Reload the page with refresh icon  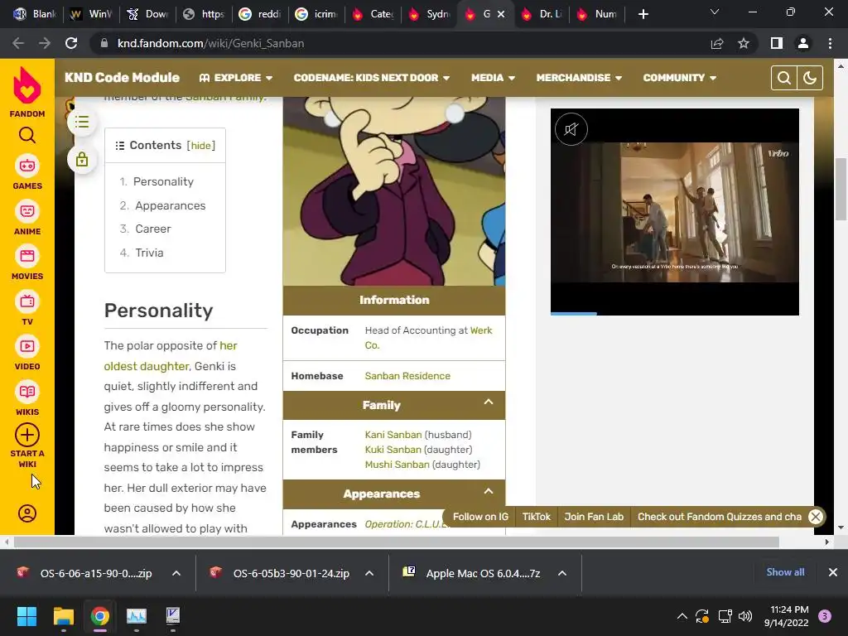point(71,43)
